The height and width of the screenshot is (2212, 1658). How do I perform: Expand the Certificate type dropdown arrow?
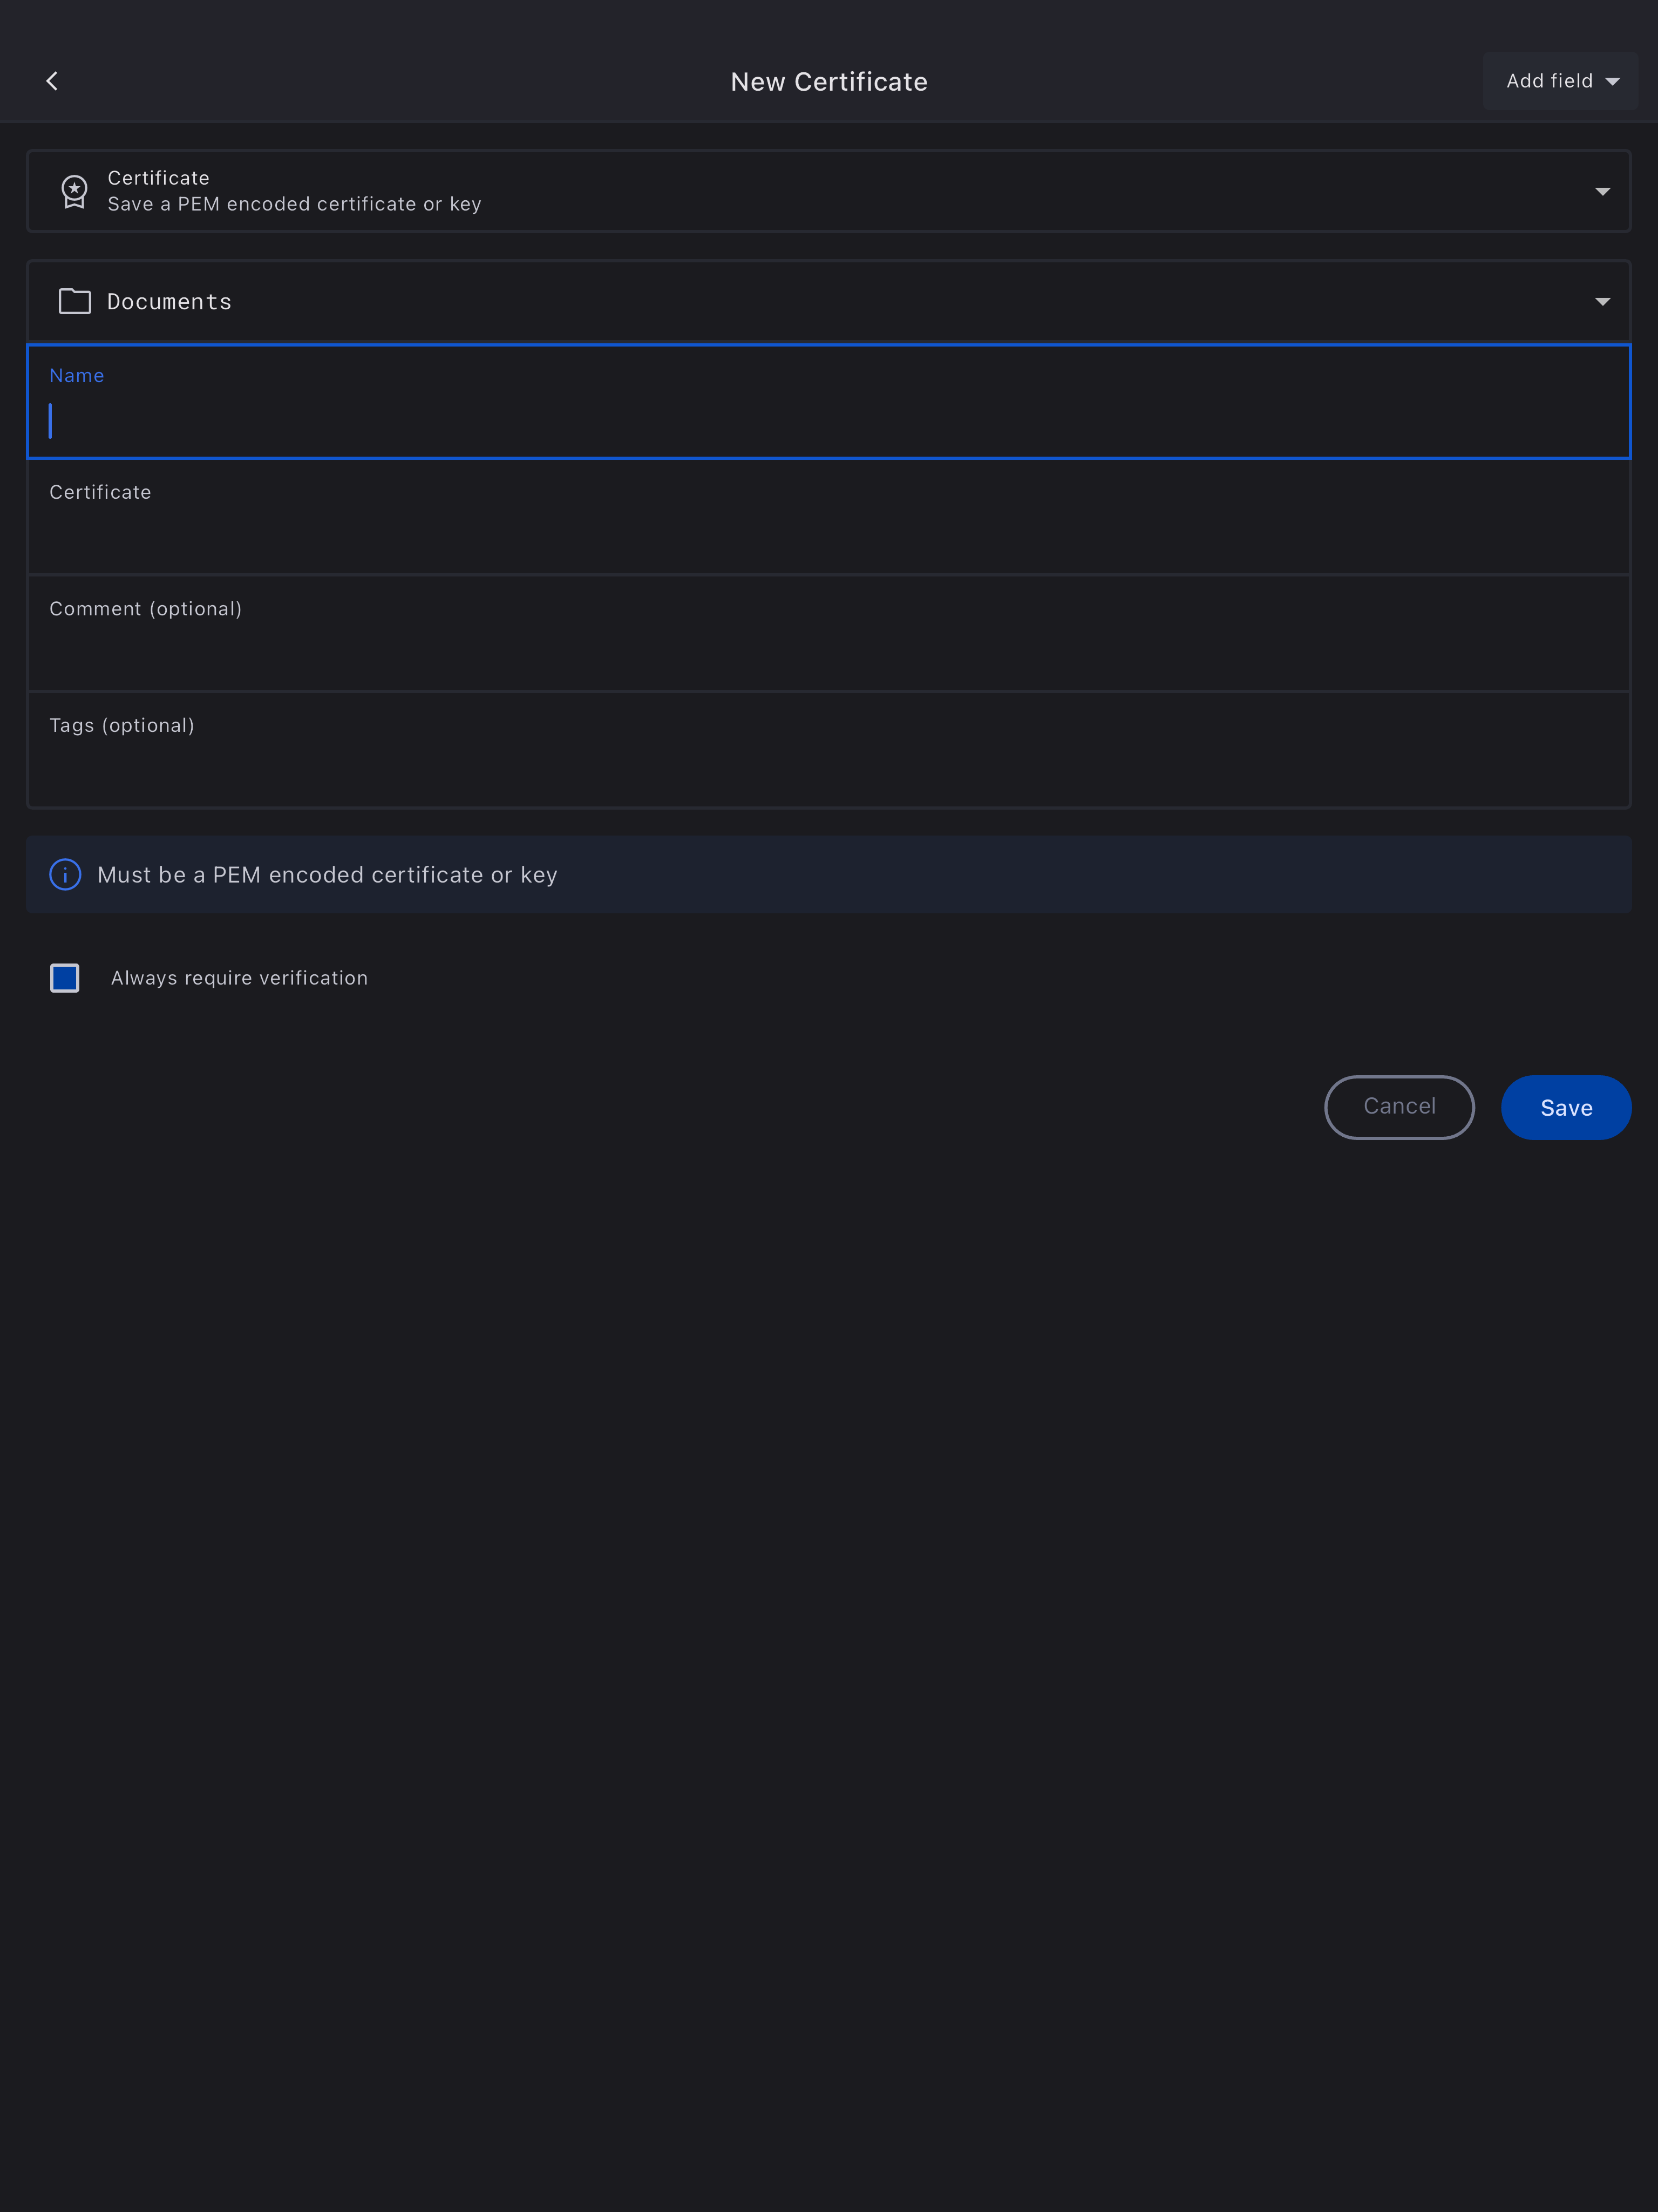pyautogui.click(x=1602, y=191)
